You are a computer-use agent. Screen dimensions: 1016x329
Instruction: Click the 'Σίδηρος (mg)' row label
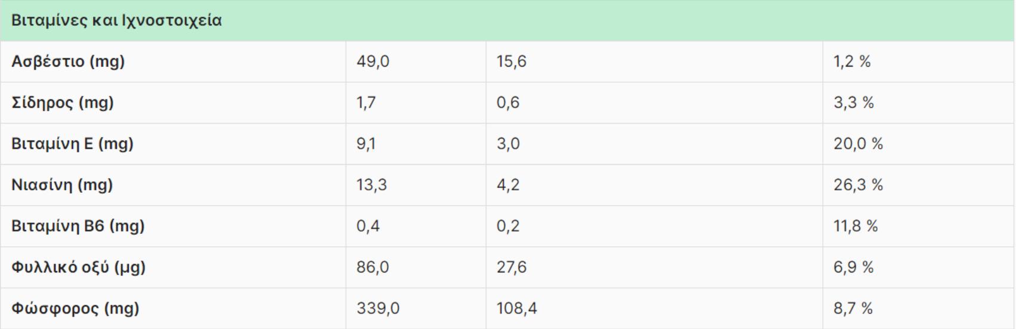pos(63,103)
